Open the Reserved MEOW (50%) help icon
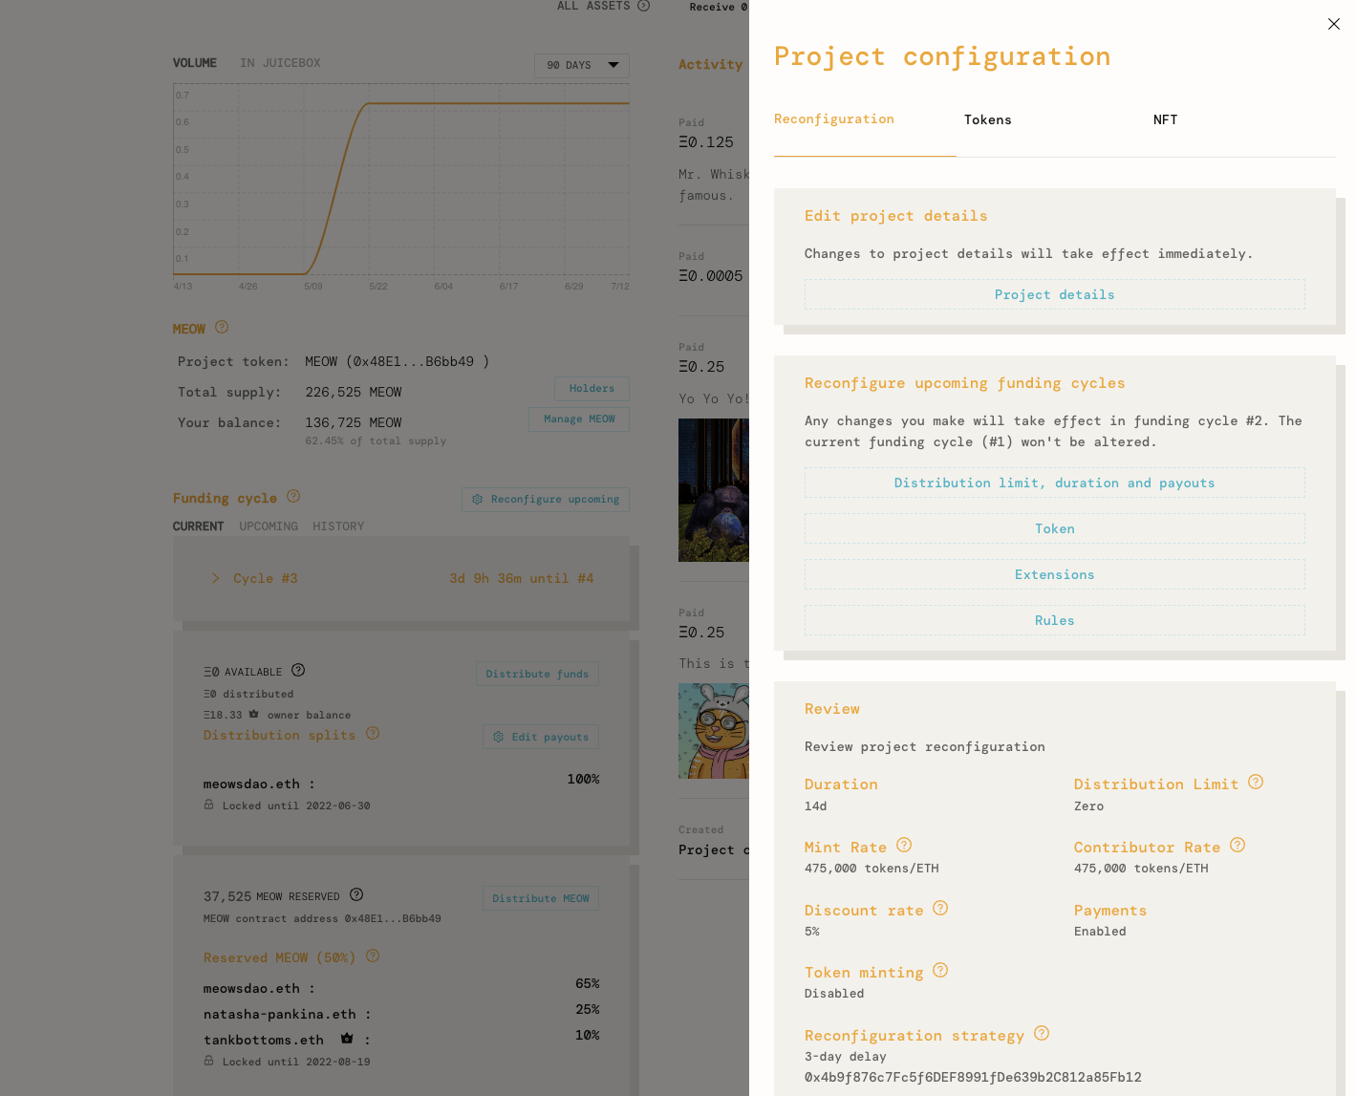This screenshot has width=1356, height=1096. pyautogui.click(x=373, y=956)
